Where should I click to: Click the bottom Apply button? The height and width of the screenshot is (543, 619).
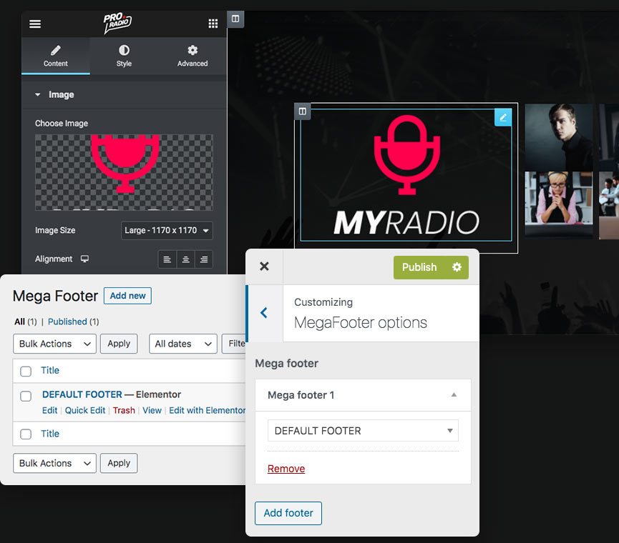pyautogui.click(x=119, y=464)
